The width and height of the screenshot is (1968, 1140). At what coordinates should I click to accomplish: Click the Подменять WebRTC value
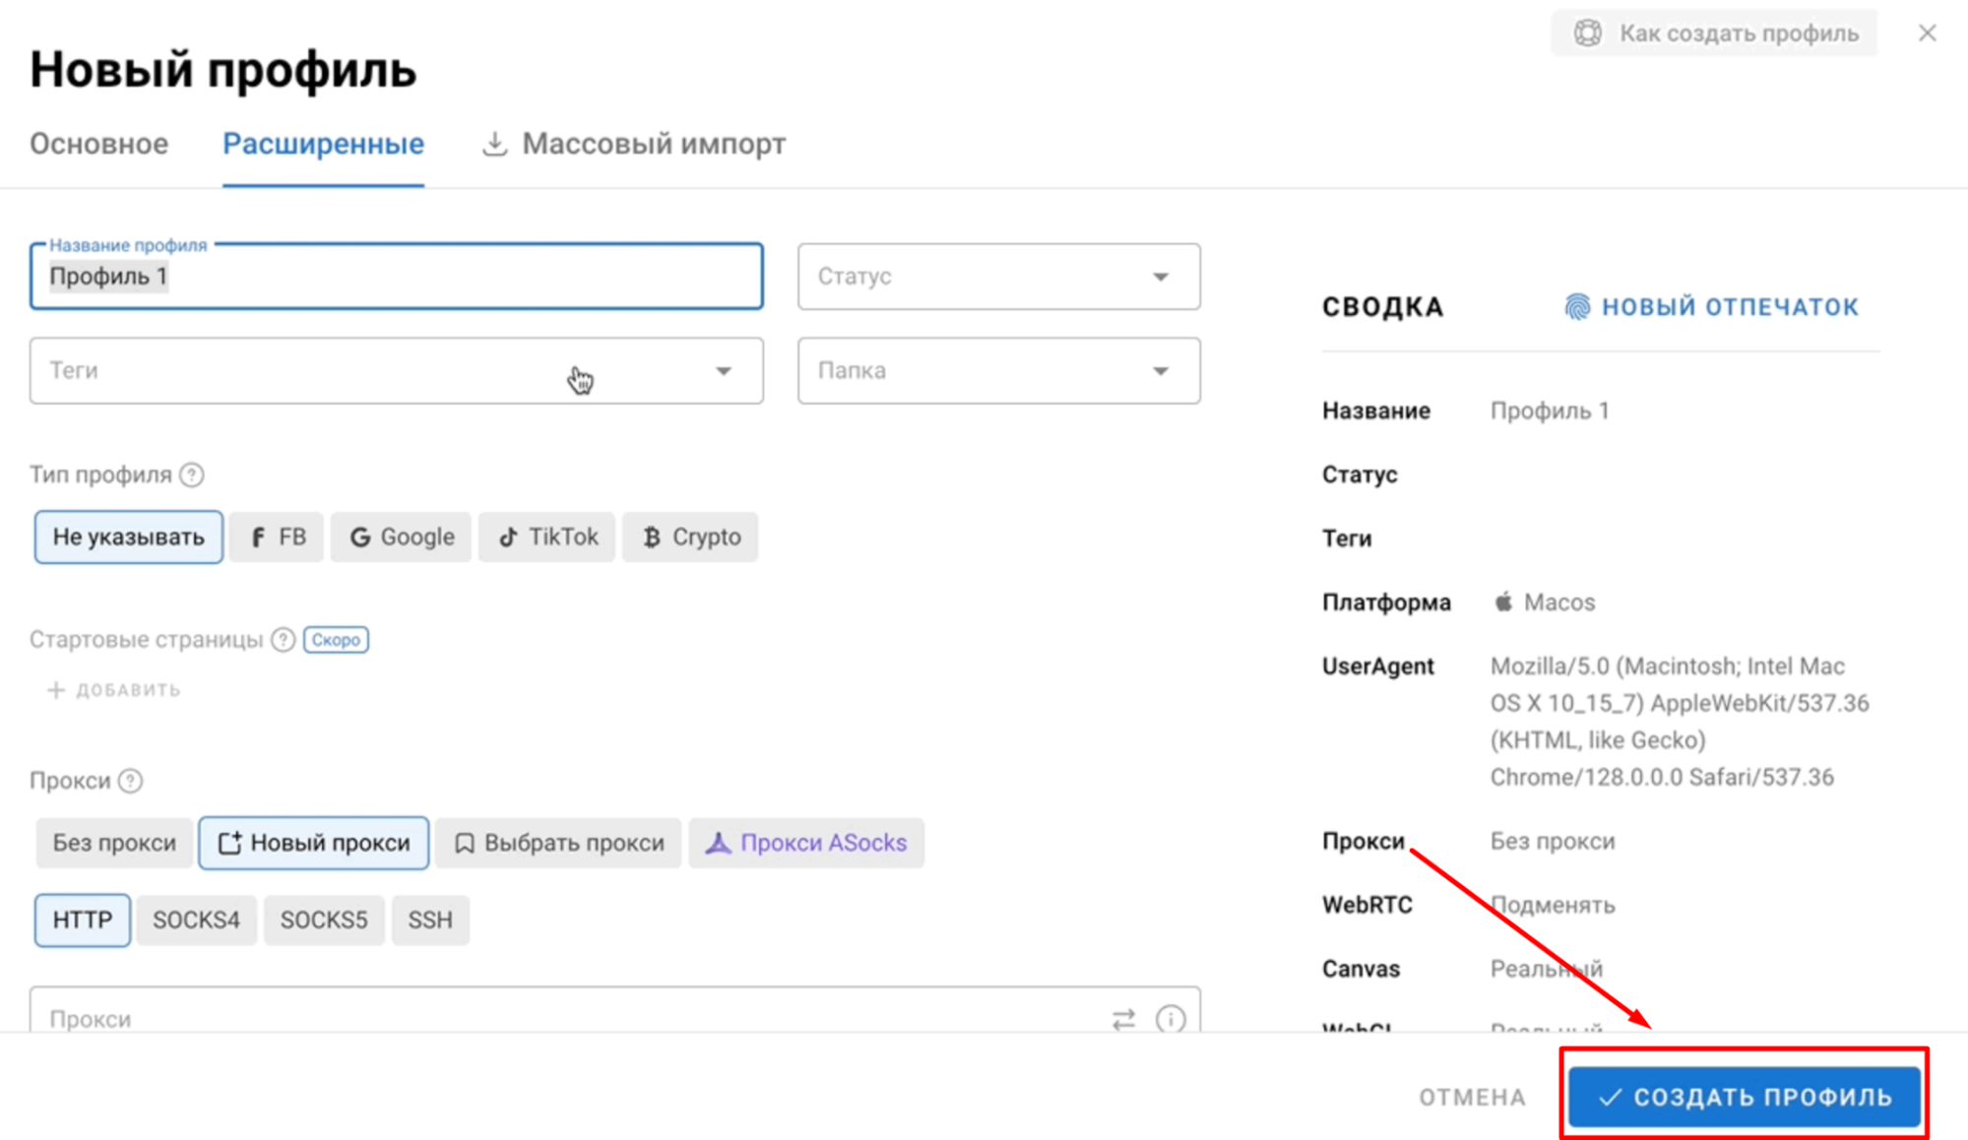pos(1553,905)
